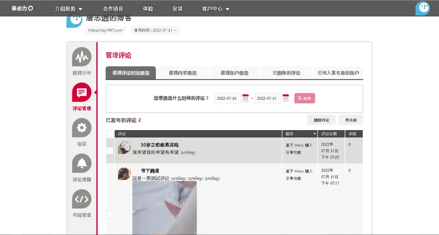Open the 安装 menu item
The width and height of the screenshot is (439, 235).
[177, 9]
